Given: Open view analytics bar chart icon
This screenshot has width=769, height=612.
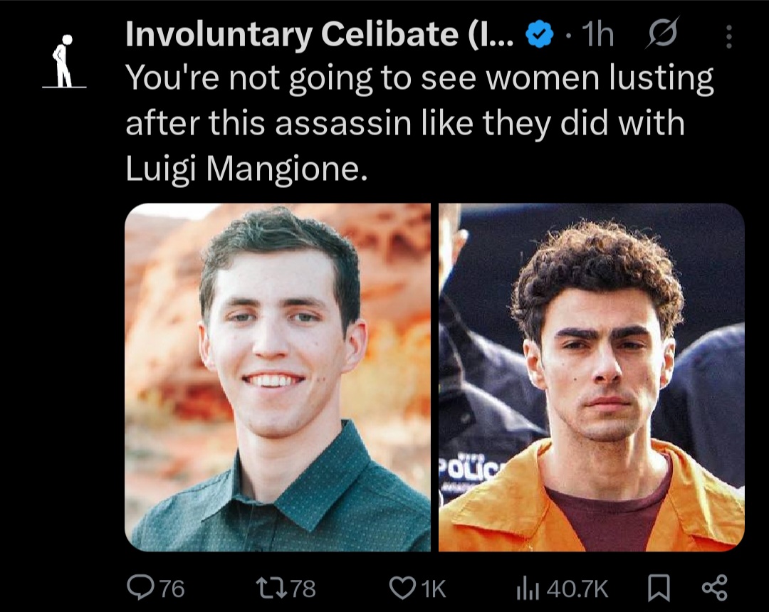Looking at the screenshot, I should [x=528, y=588].
